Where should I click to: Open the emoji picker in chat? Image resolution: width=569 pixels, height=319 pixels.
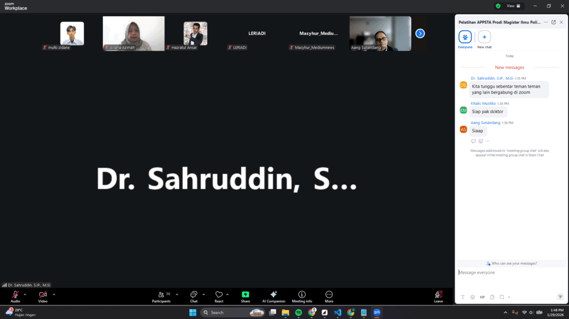point(473,297)
